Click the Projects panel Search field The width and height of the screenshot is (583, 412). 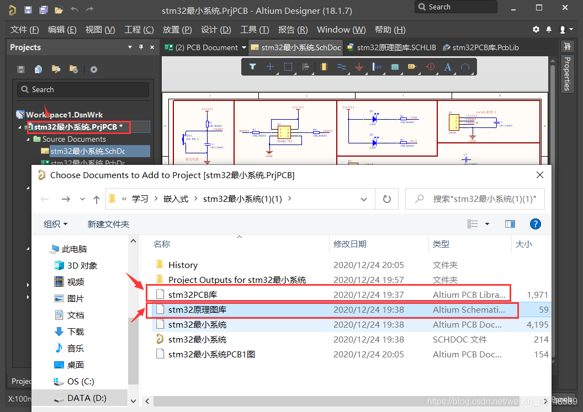[83, 89]
